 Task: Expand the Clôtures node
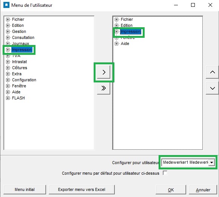tap(8, 68)
